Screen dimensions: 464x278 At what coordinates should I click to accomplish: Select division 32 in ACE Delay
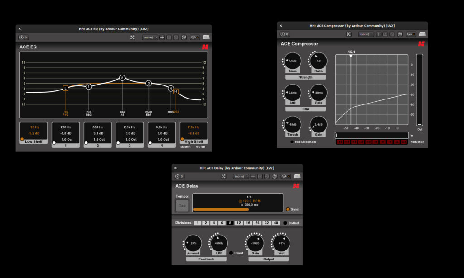(x=266, y=223)
